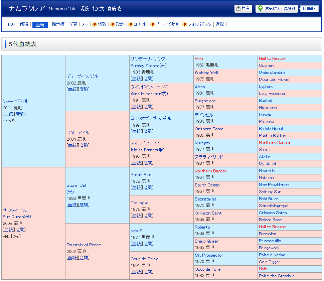This screenshot has width=324, height=281.
Task: View the 15,959人 favorites count
Action: tap(309, 9)
